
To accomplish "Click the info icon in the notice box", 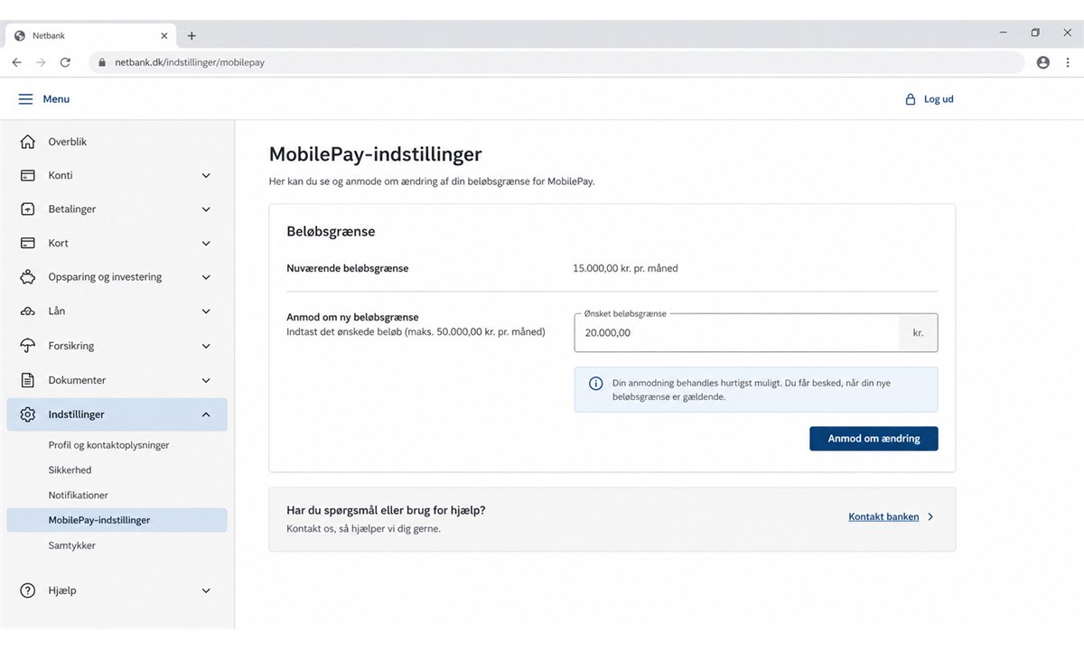I will pyautogui.click(x=595, y=384).
